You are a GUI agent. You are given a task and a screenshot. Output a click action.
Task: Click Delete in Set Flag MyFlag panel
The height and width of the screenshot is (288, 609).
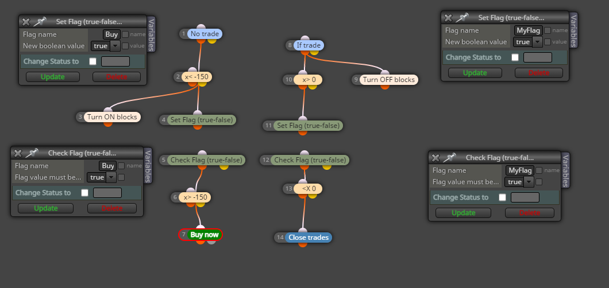pos(539,73)
